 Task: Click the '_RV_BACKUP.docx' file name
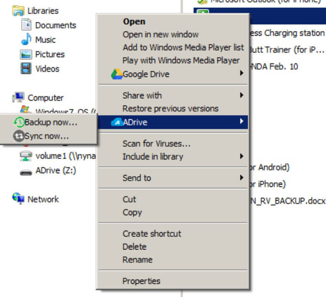288,201
